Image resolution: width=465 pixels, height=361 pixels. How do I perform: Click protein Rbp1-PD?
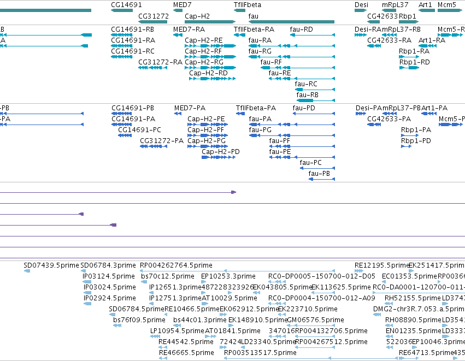416,141
